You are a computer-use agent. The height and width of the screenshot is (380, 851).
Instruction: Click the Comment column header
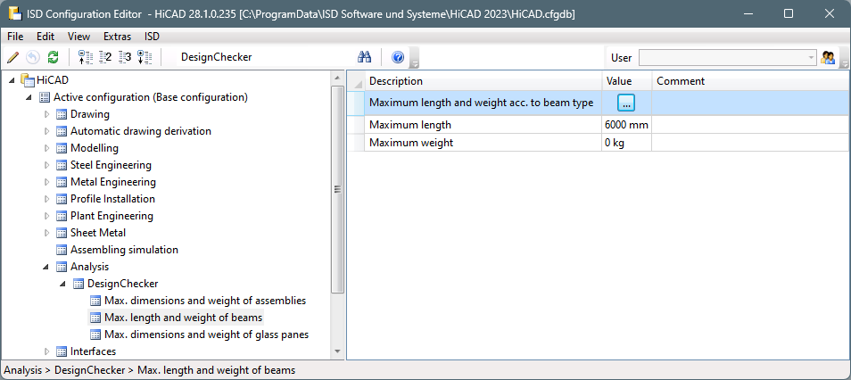pos(750,81)
